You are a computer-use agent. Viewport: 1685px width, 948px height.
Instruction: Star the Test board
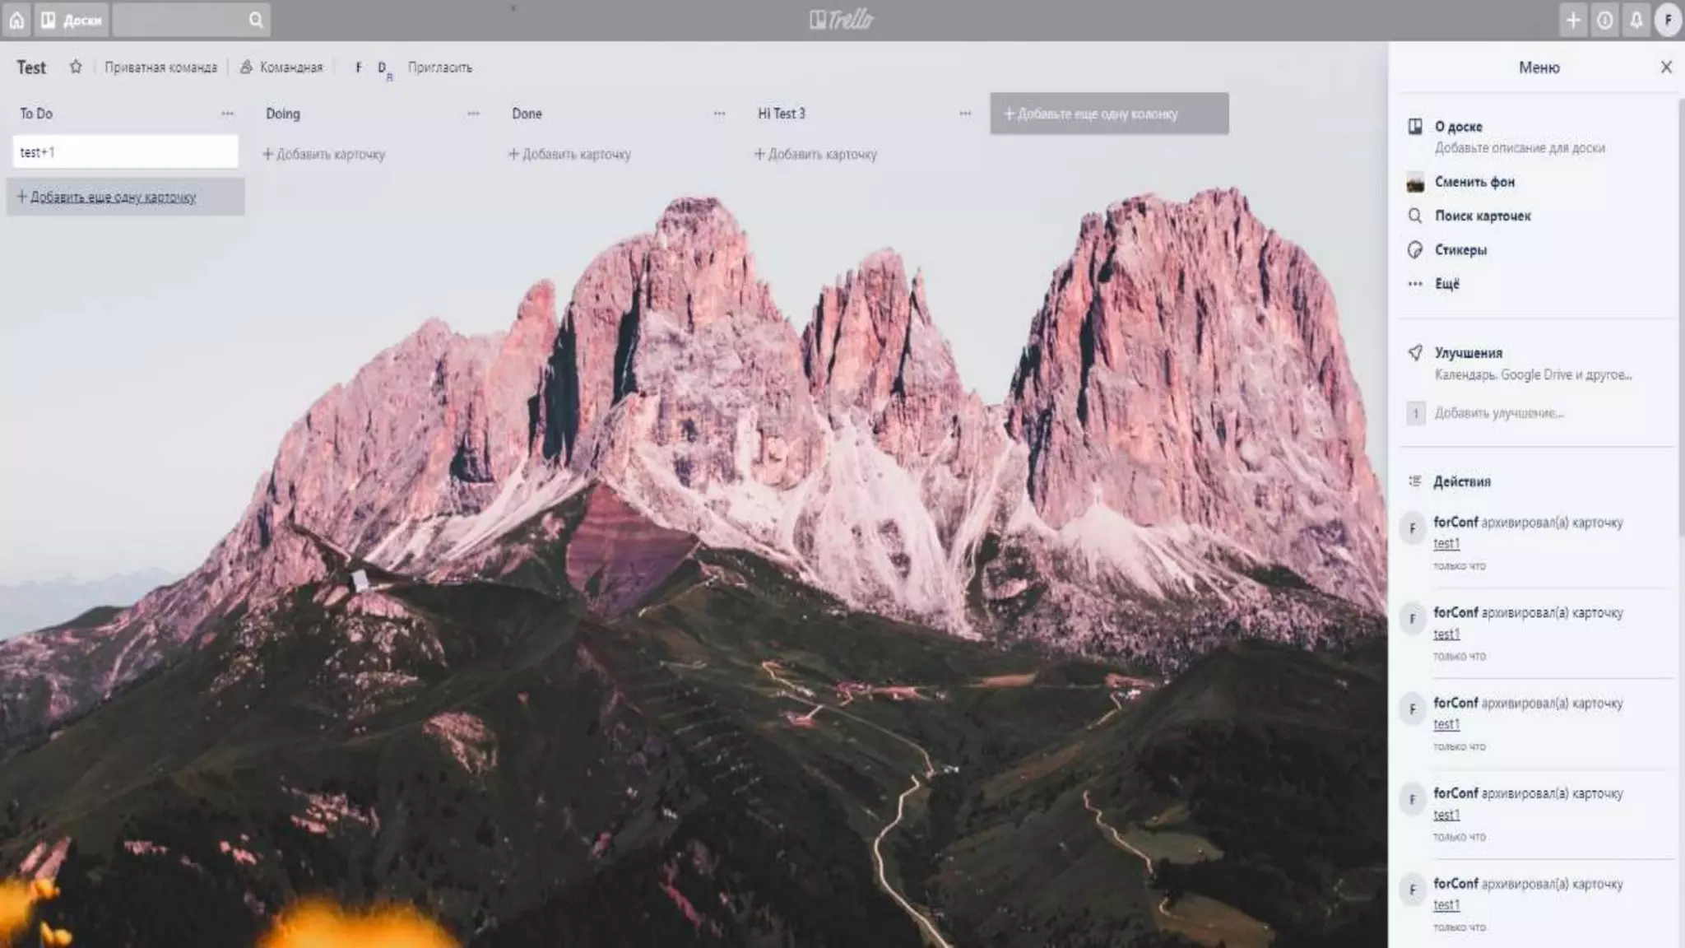coord(76,67)
